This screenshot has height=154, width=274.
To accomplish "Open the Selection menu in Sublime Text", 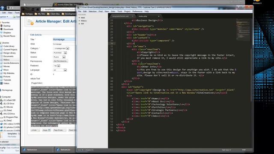I will pos(92,12).
